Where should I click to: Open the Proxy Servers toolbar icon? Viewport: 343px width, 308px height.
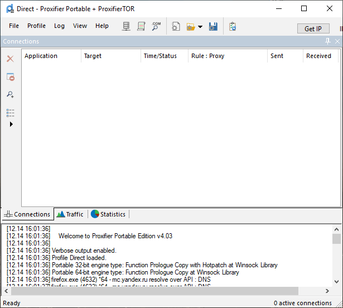(x=126, y=26)
